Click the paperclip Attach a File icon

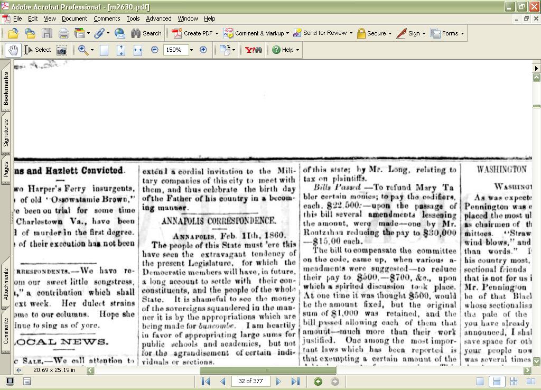(99, 33)
